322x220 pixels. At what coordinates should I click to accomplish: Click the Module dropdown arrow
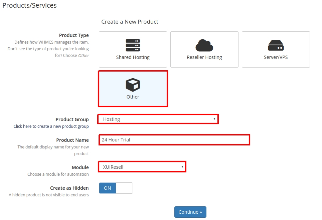(182, 166)
